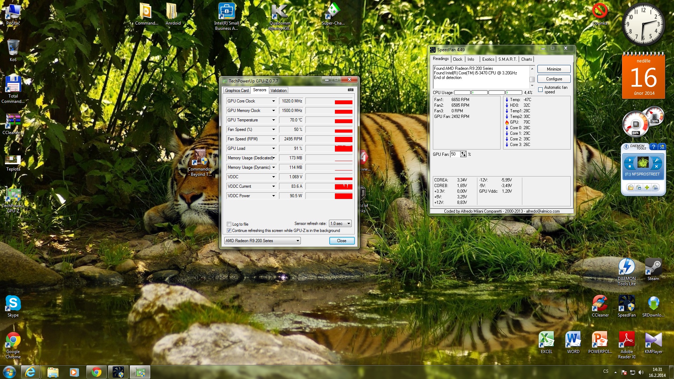Enable Automatic fan speed checkbox
Image resolution: width=674 pixels, height=379 pixels.
click(x=540, y=90)
